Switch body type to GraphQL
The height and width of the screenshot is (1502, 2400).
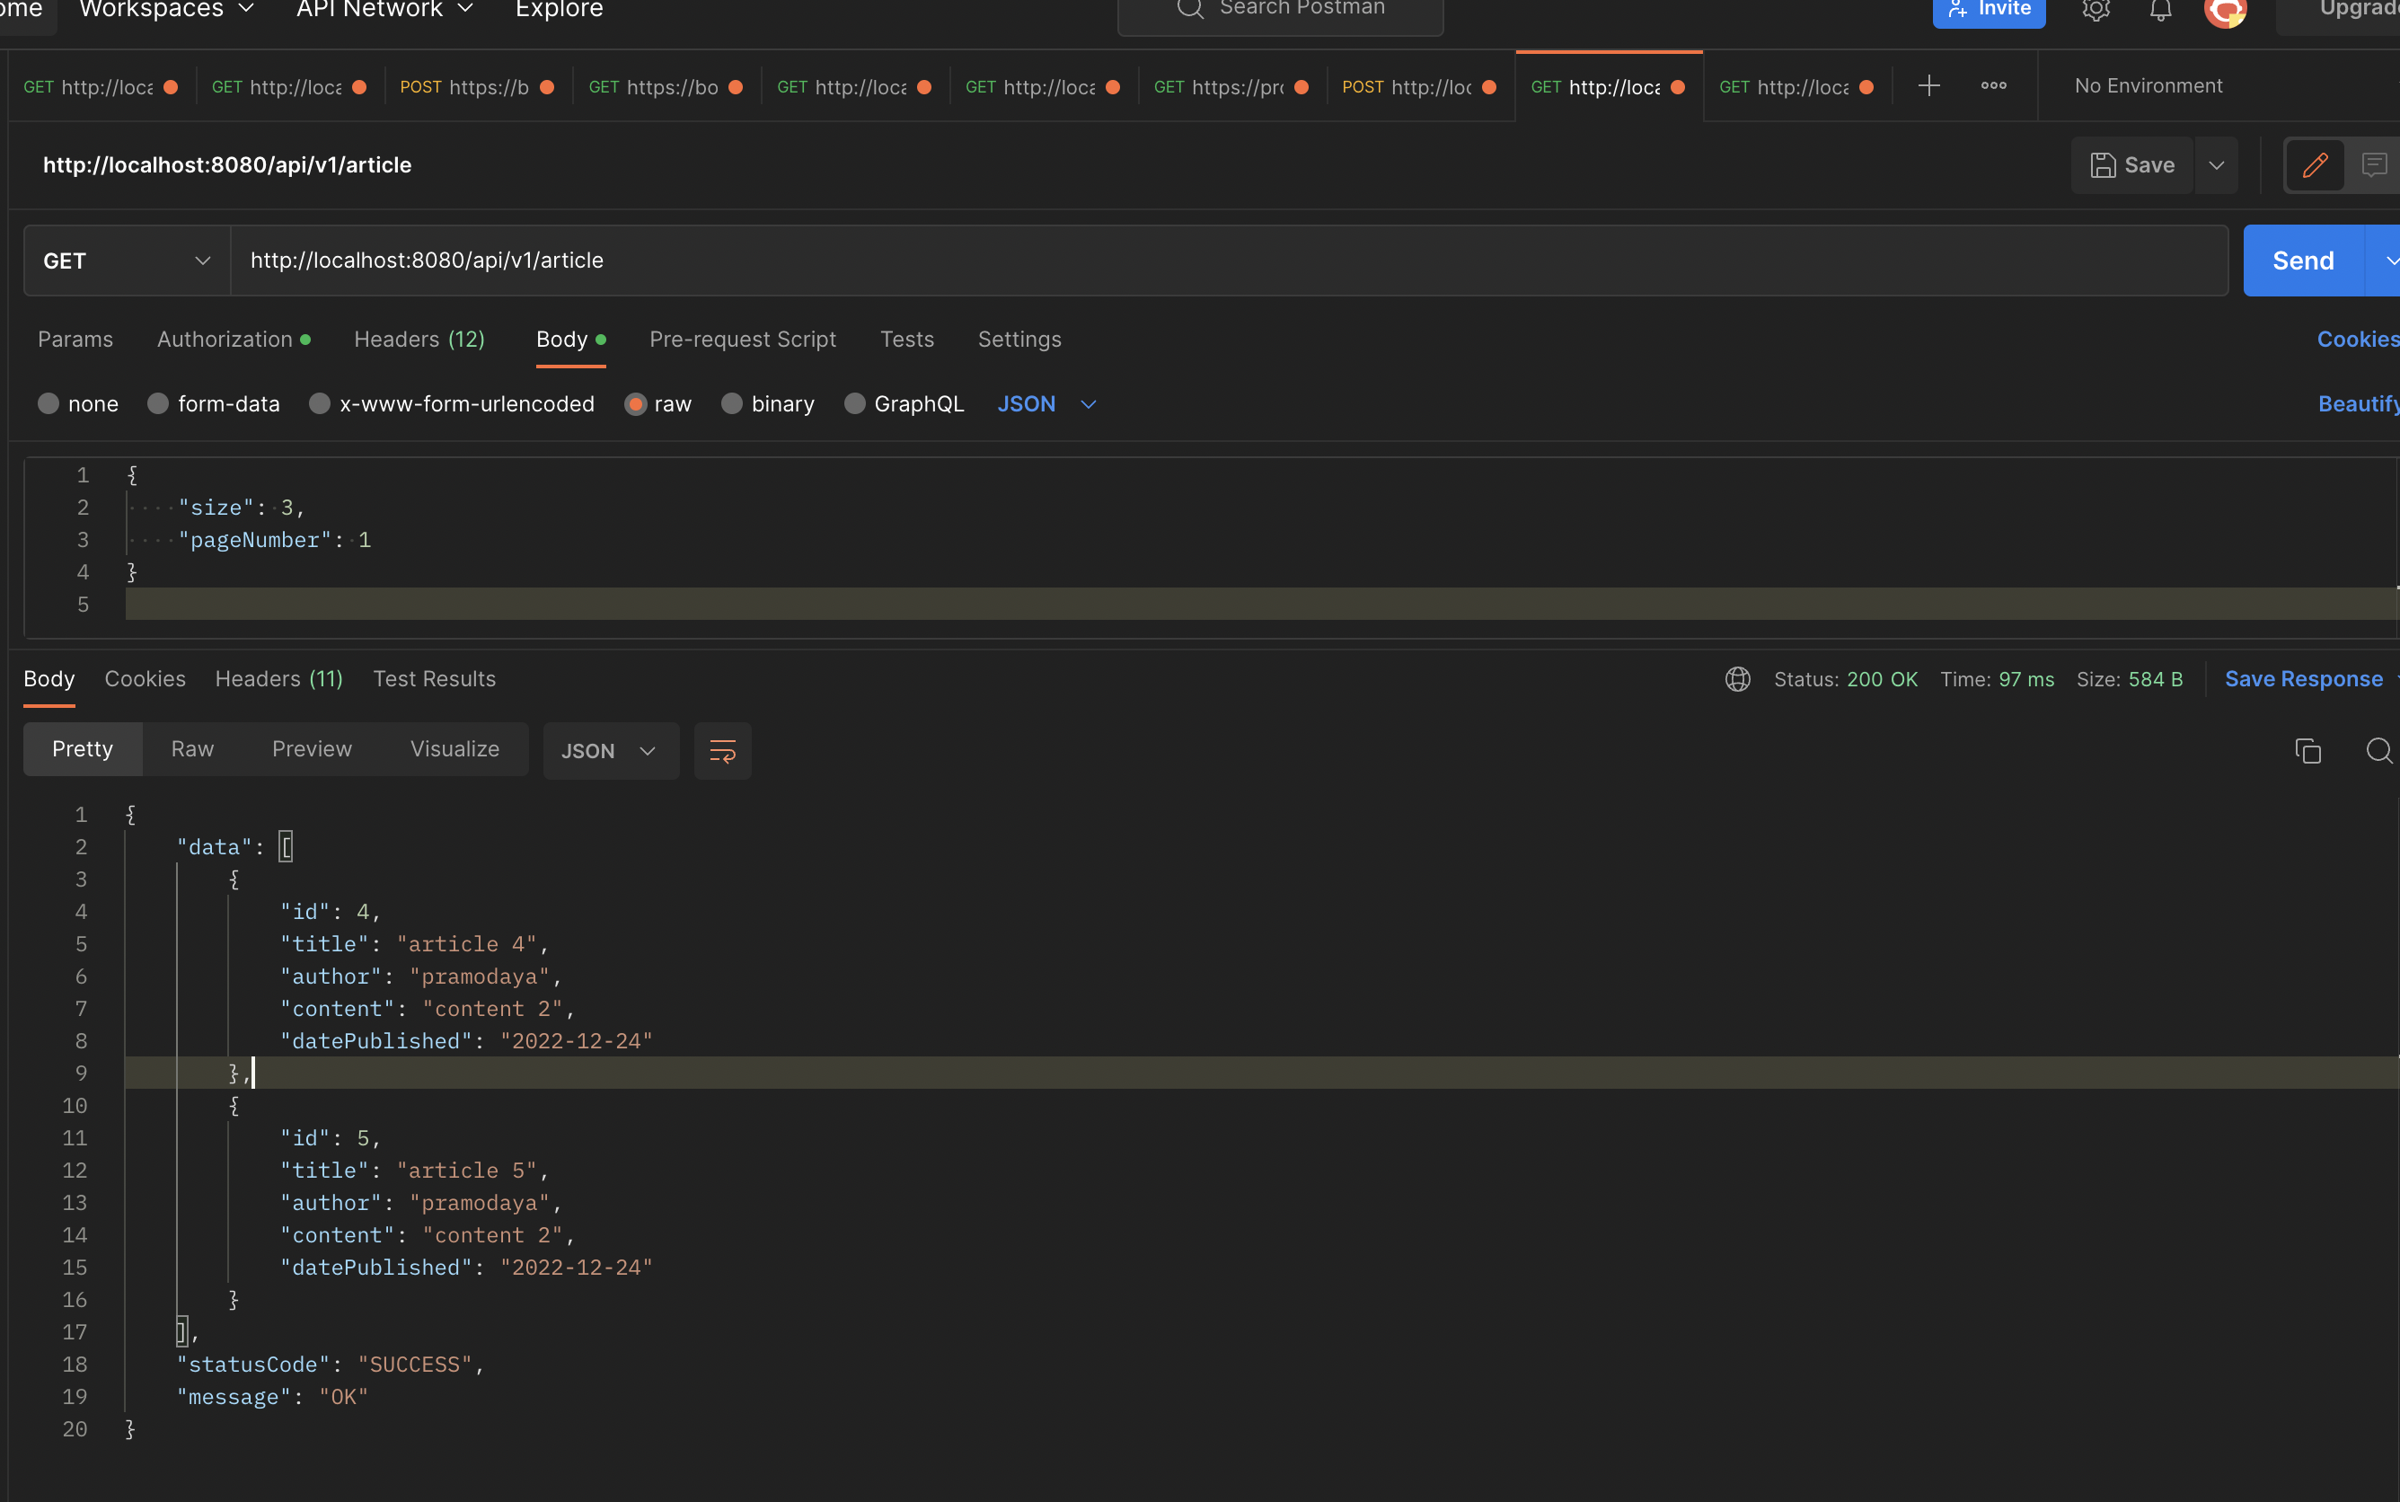coord(854,403)
